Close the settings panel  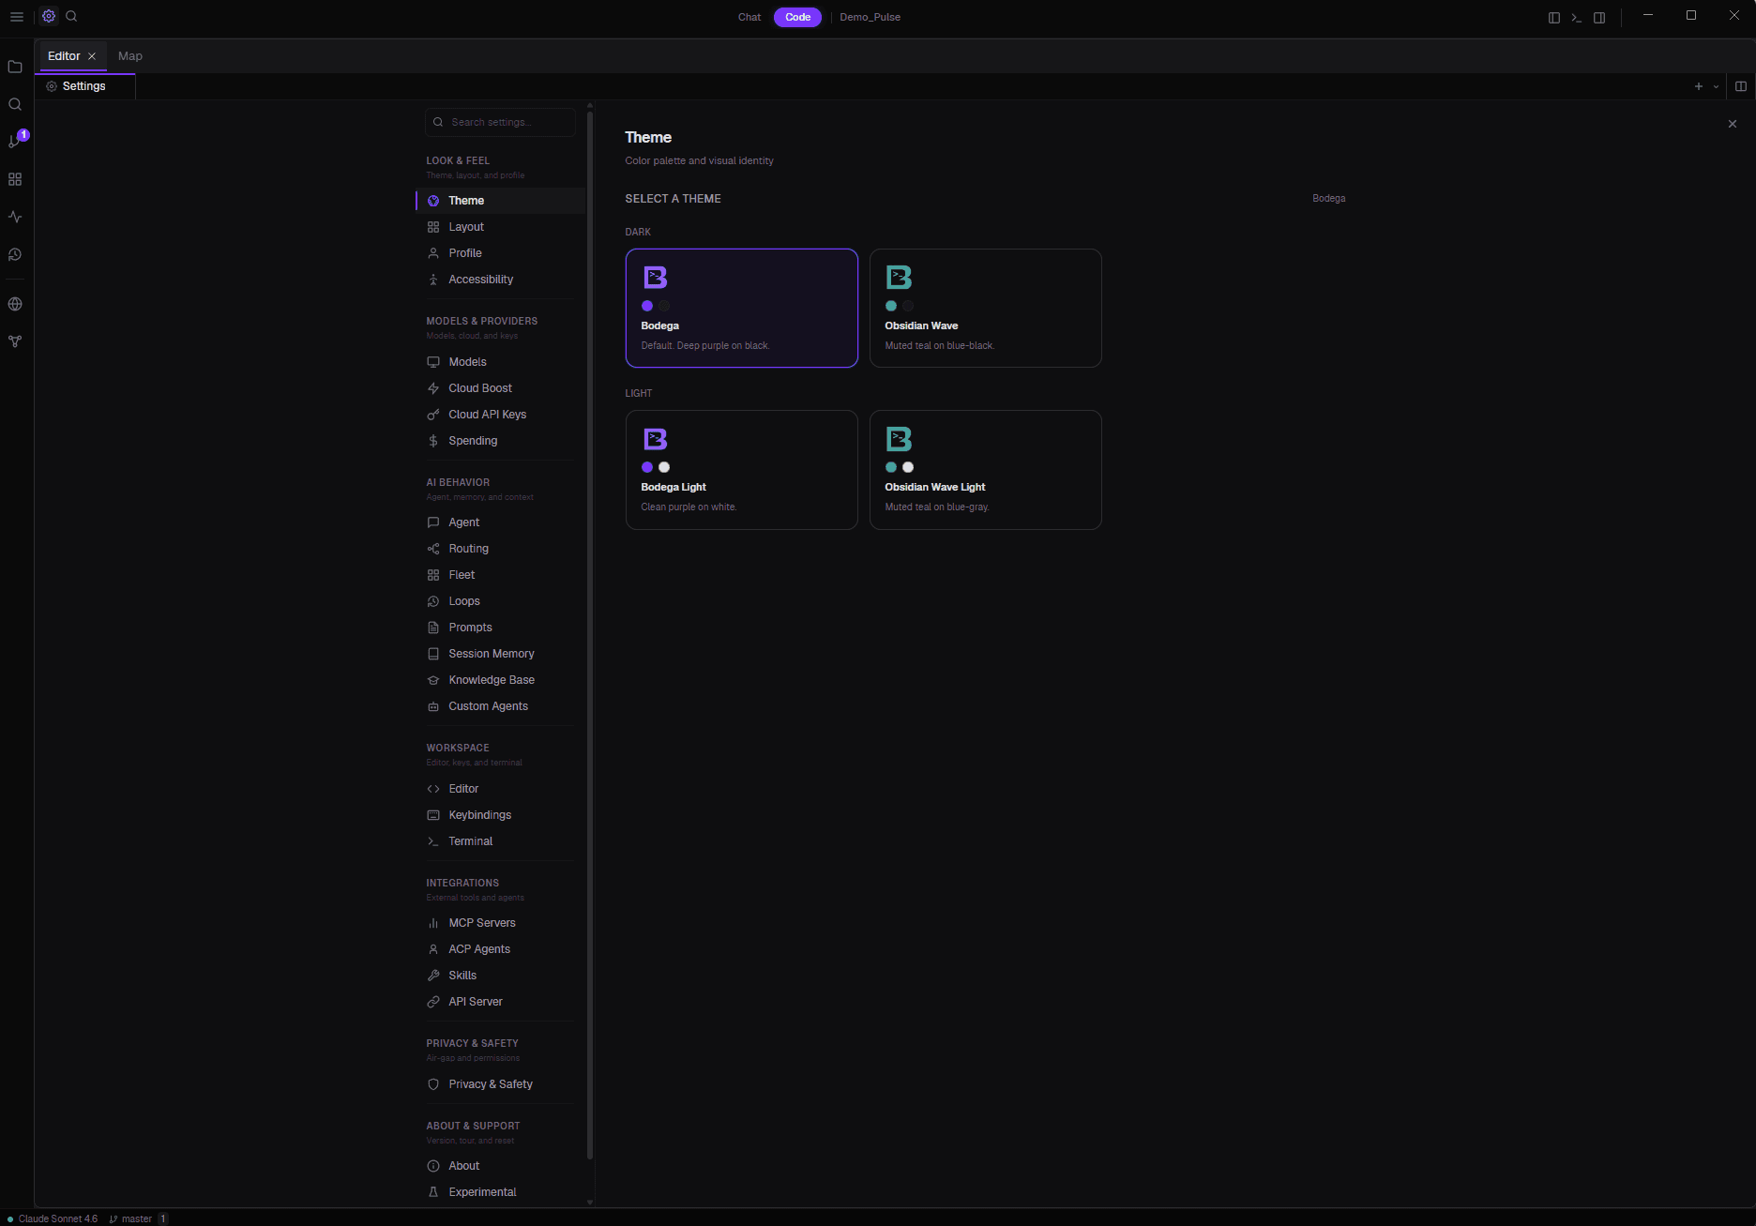(1733, 124)
